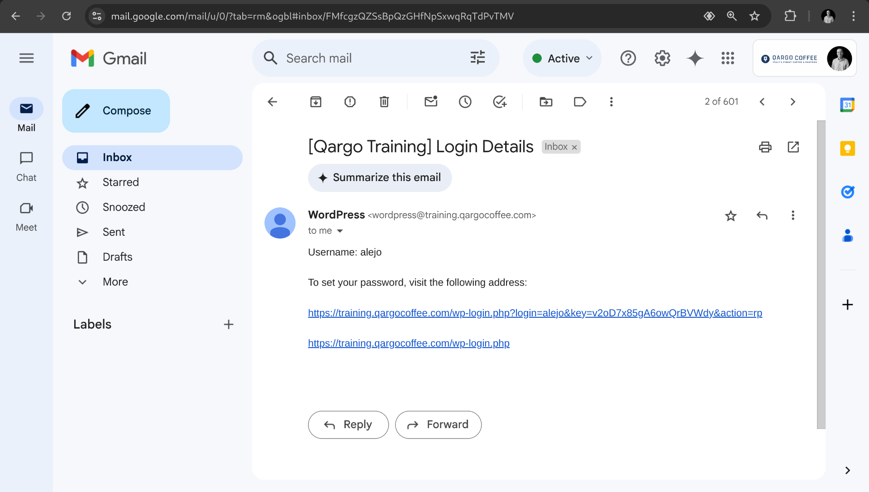Switch to Mail tab
This screenshot has height=492, width=869.
(26, 115)
